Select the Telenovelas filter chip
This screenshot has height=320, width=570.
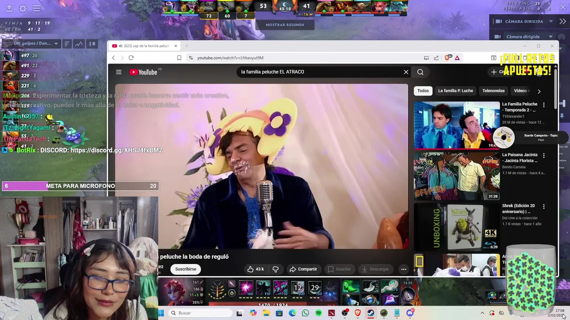493,91
